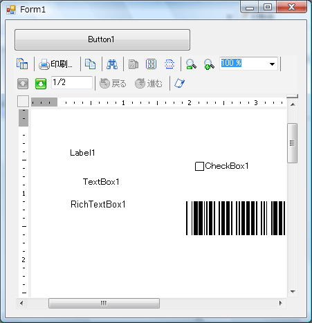312x323 pixels.
Task: Click the zoom percentage text field
Action: point(244,64)
